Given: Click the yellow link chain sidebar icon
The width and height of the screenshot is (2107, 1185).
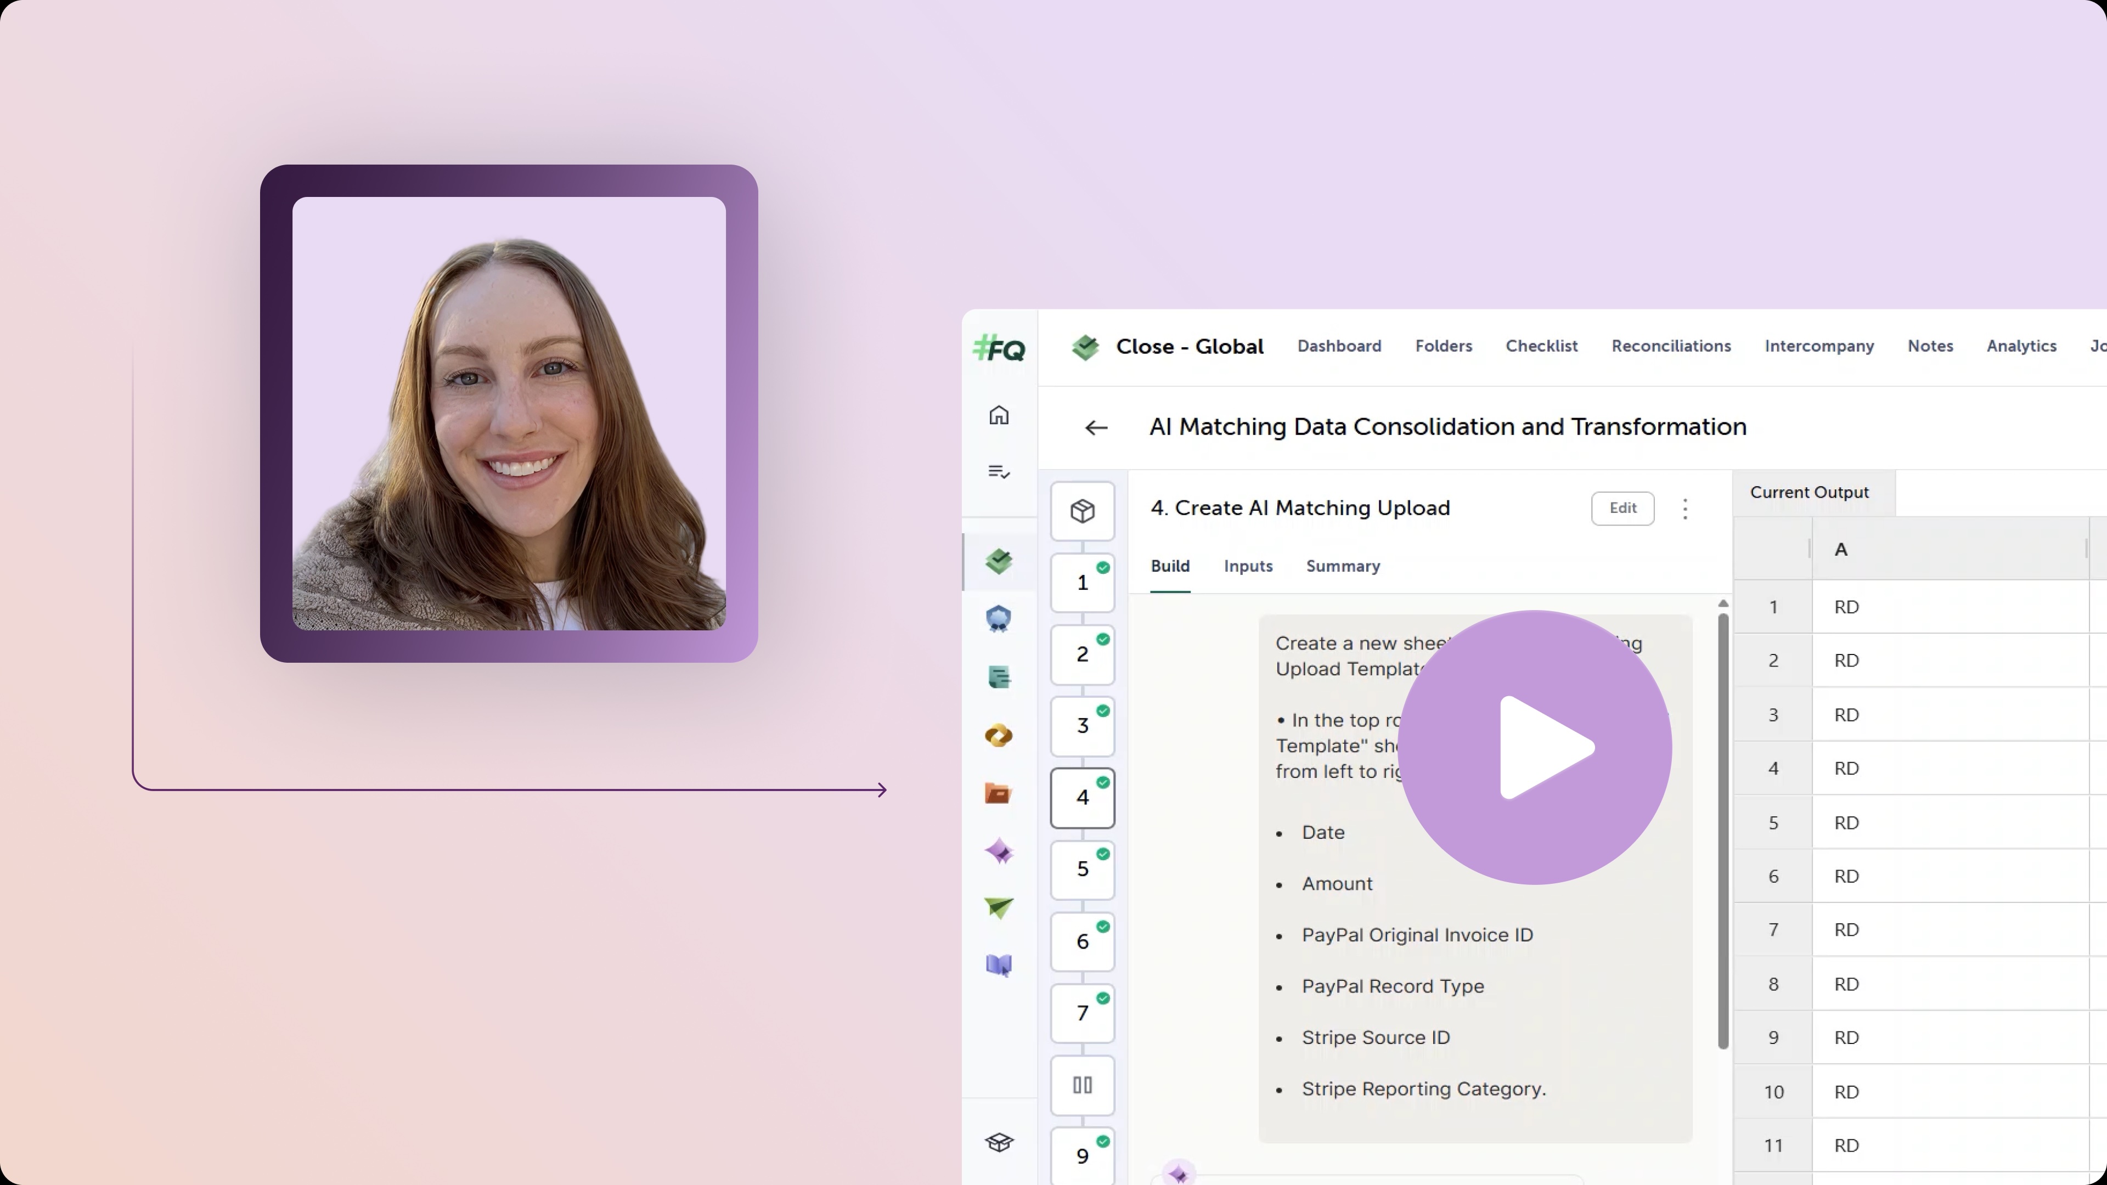Looking at the screenshot, I should [x=998, y=735].
